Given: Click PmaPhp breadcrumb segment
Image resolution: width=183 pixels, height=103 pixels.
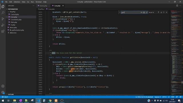Looking at the screenshot, I should click(x=41, y=9).
